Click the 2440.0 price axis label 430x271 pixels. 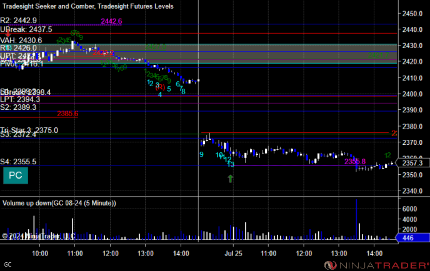[x=412, y=29]
